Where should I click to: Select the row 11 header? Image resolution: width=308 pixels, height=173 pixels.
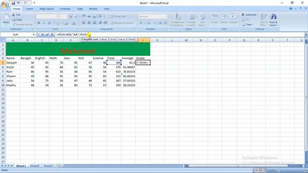[x=3, y=90]
